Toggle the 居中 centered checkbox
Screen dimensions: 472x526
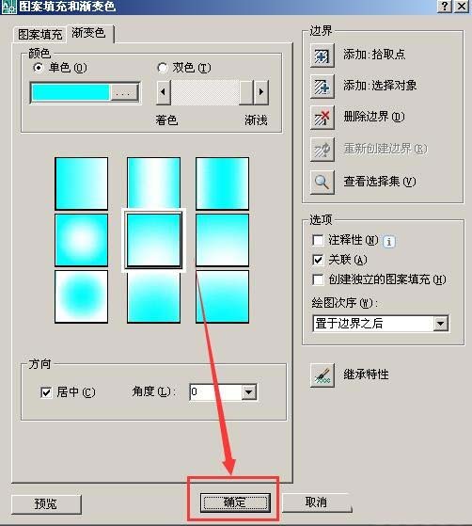(x=46, y=392)
